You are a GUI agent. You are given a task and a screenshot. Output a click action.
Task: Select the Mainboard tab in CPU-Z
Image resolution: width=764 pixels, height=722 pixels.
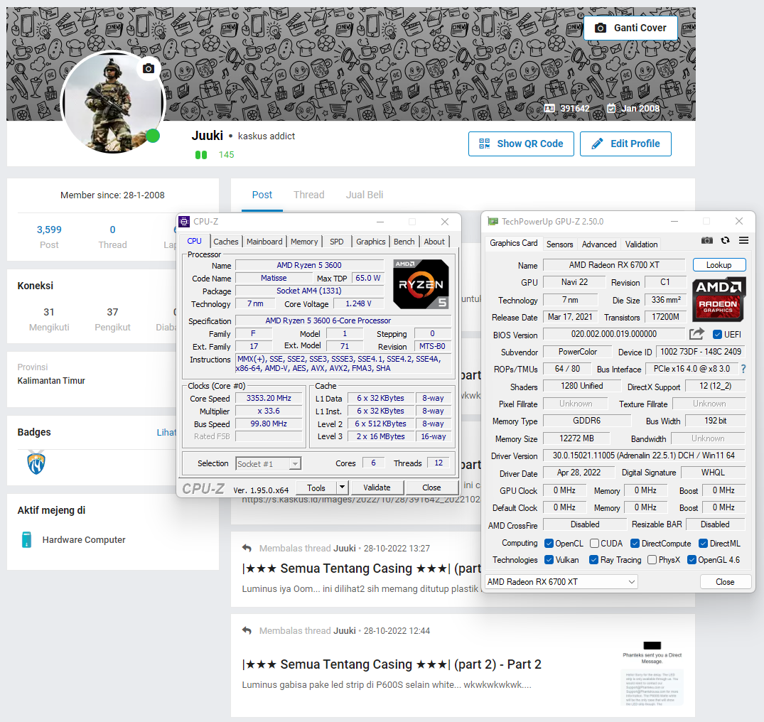pyautogui.click(x=264, y=242)
